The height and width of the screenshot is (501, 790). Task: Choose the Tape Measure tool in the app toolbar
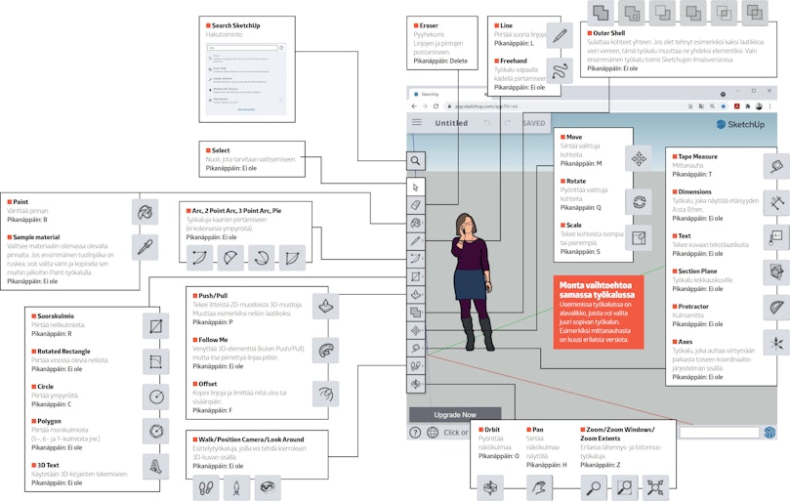[416, 349]
